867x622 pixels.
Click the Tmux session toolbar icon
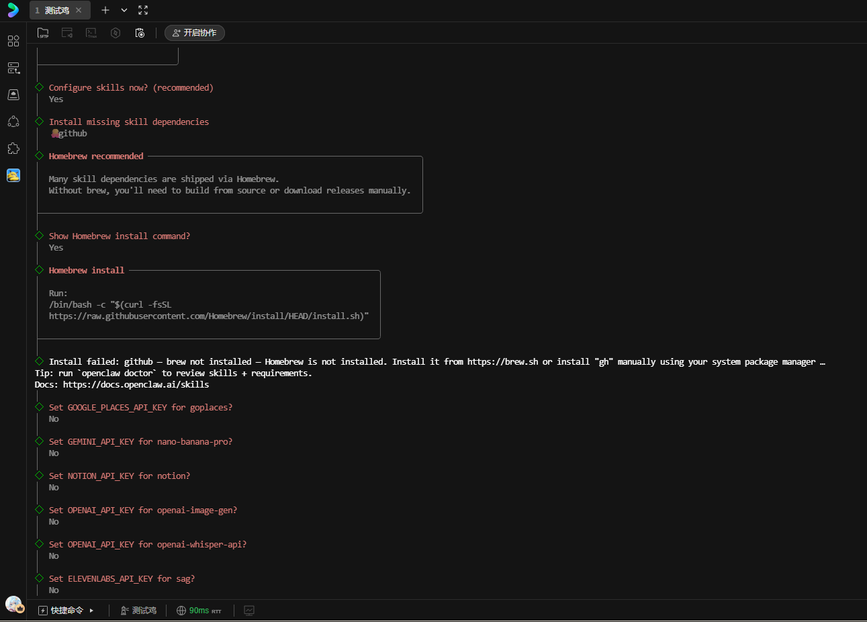[x=91, y=33]
